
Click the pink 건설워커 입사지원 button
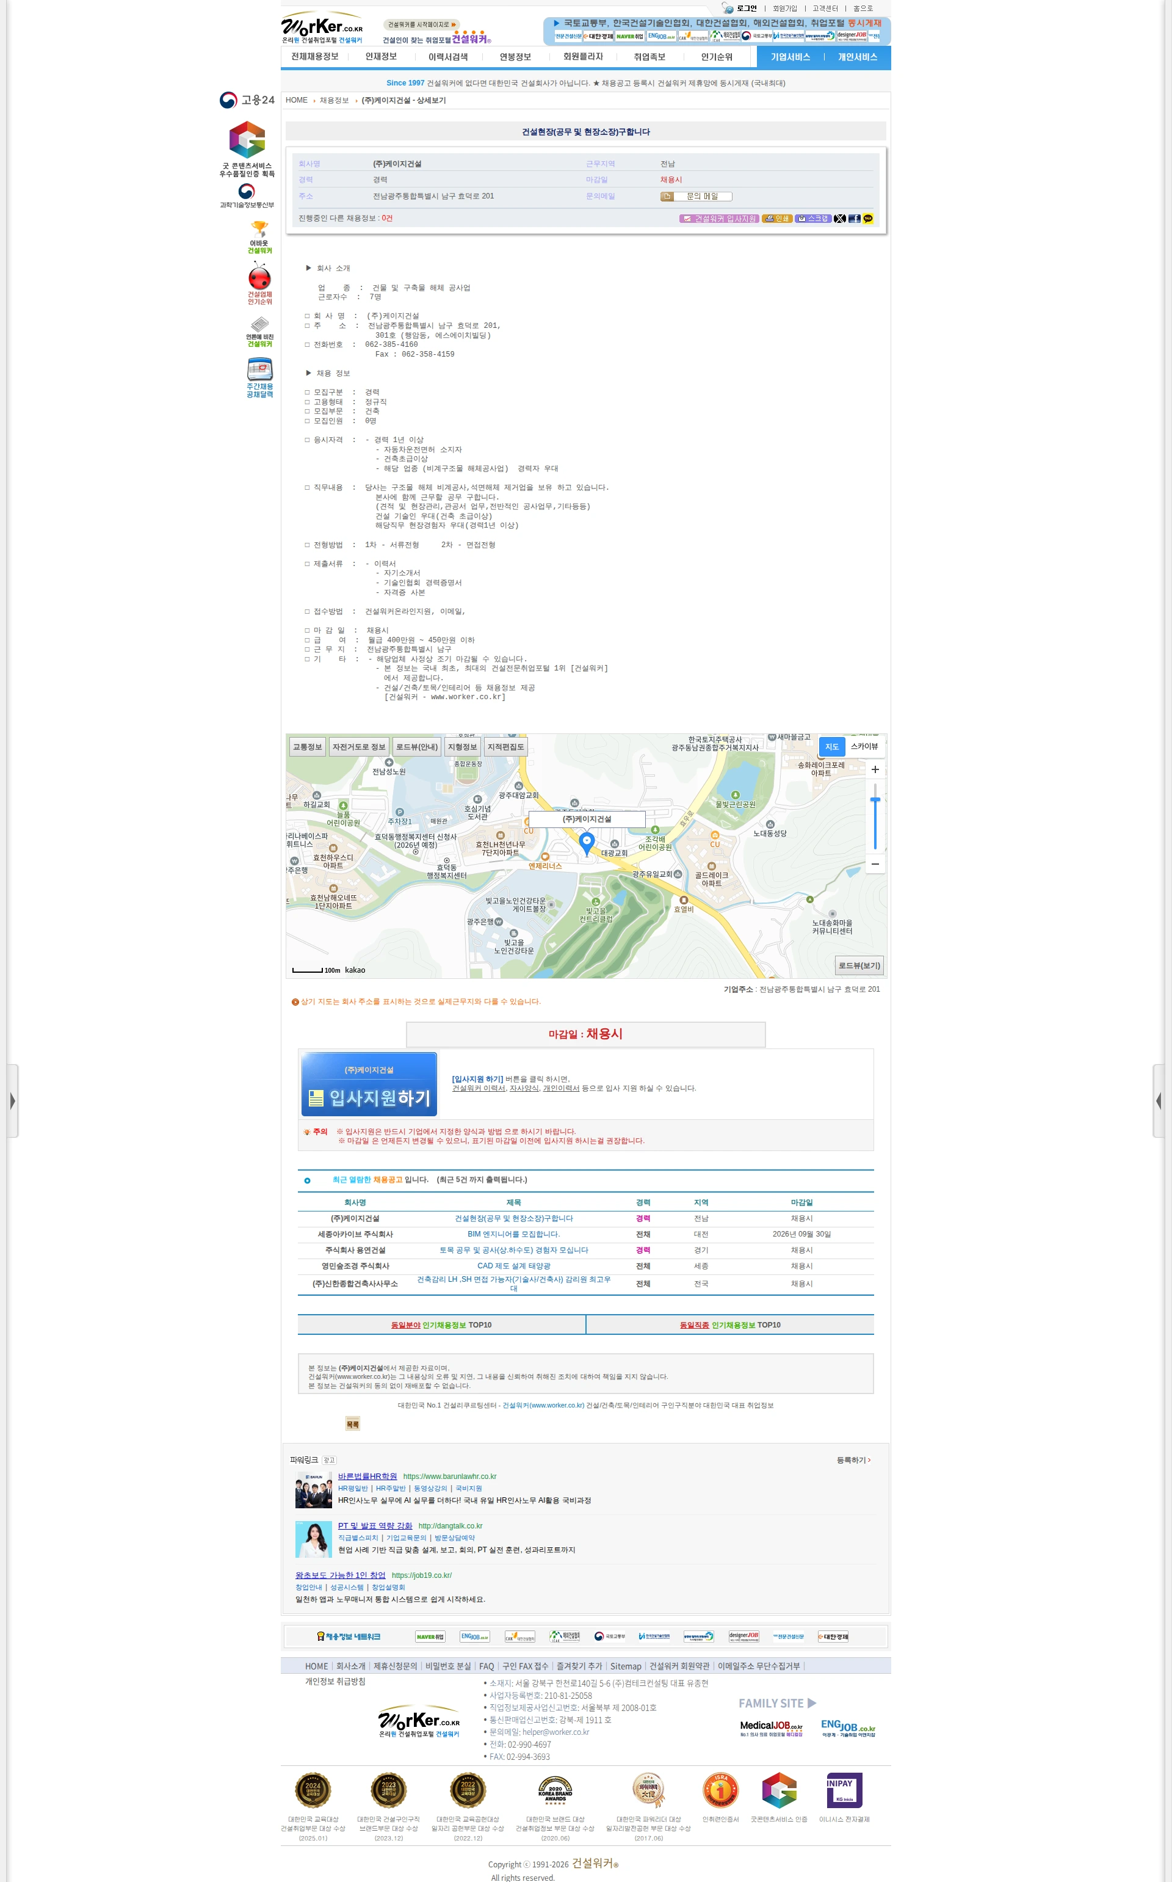[719, 219]
